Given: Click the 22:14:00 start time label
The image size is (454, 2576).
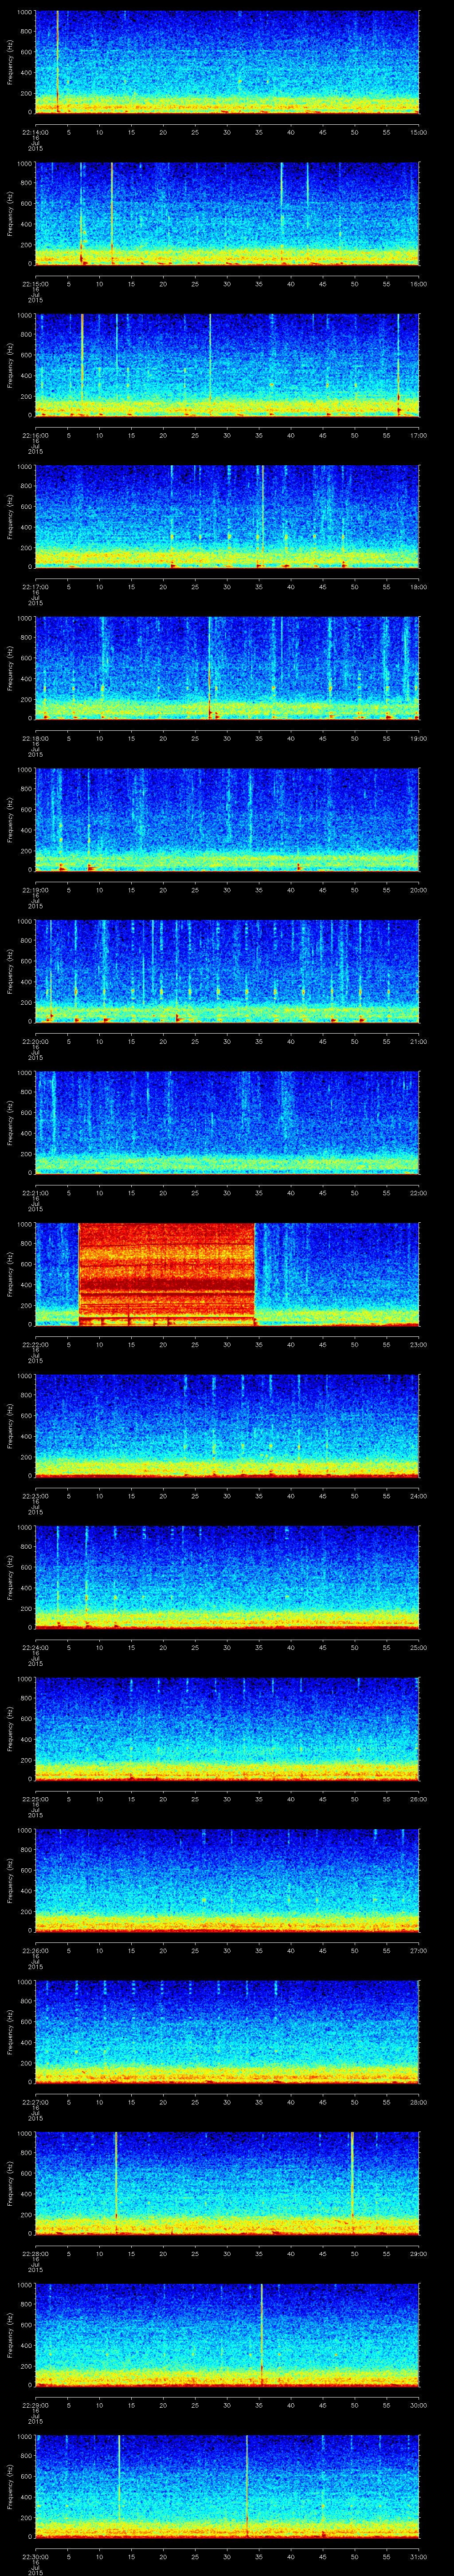Looking at the screenshot, I should (x=35, y=132).
